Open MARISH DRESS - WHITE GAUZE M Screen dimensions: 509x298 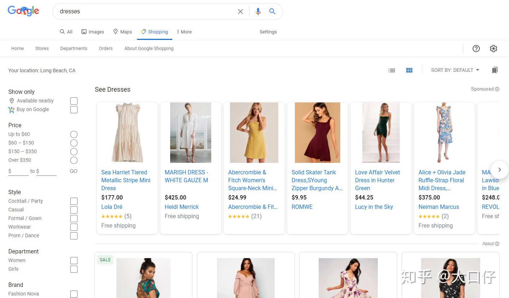[x=186, y=176]
